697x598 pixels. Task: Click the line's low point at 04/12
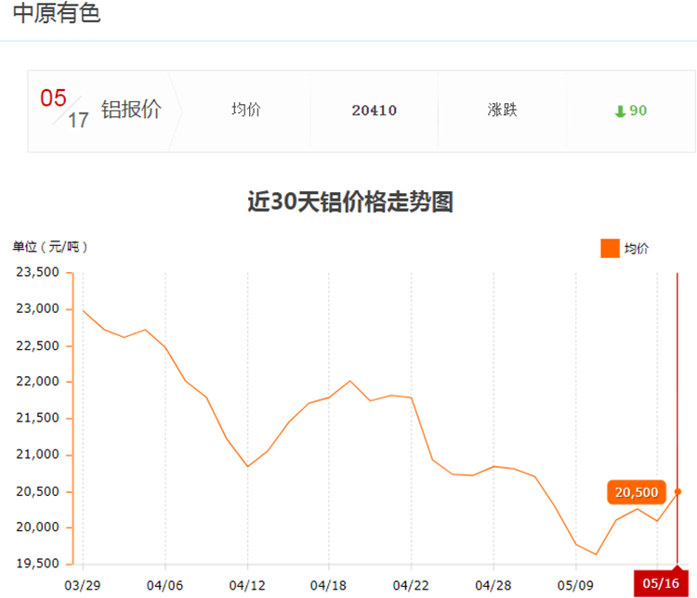click(x=247, y=466)
